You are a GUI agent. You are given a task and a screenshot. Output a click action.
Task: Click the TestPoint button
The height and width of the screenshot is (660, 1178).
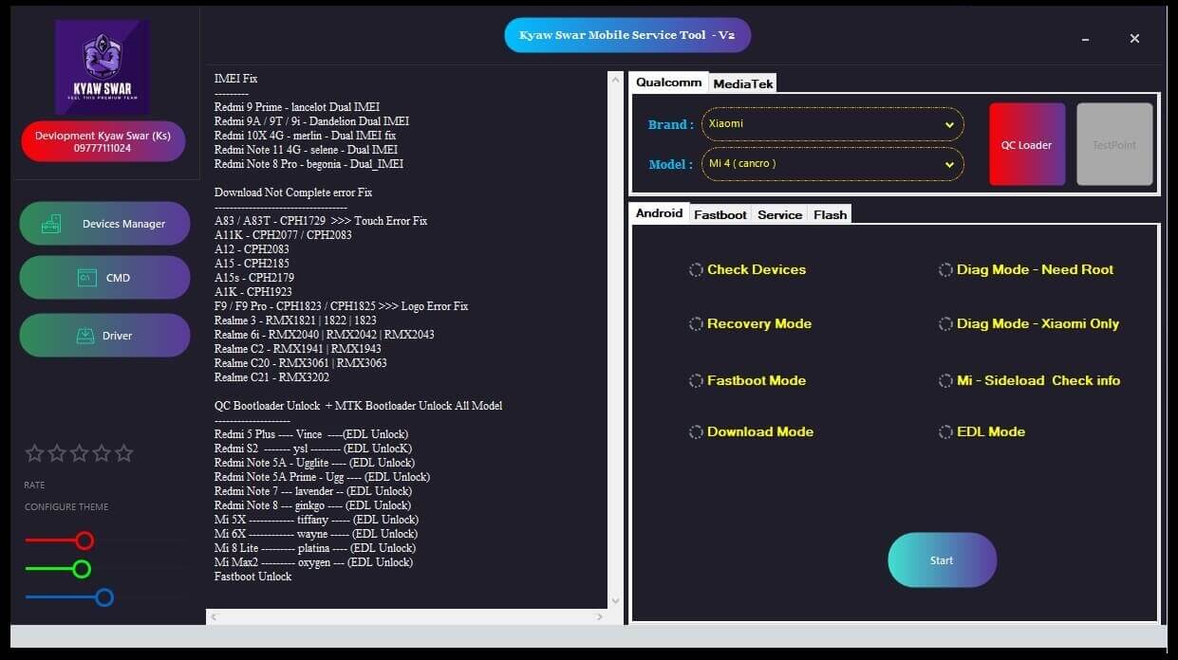1114,144
